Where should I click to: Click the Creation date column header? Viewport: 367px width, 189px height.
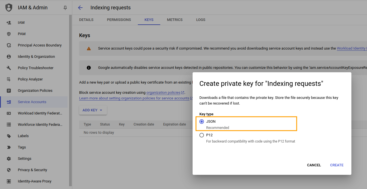[x=144, y=124]
